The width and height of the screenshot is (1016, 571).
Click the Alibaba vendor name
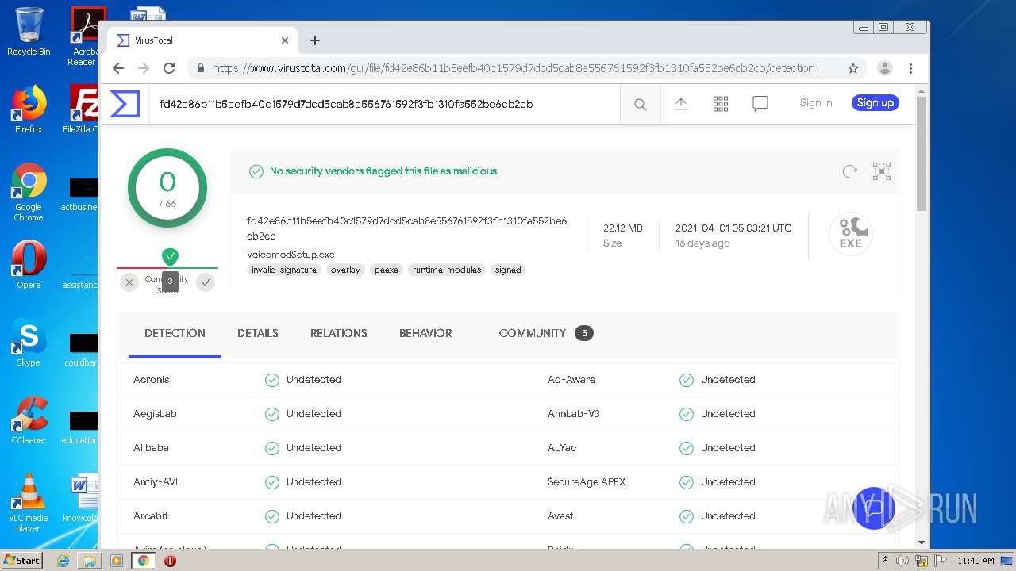click(151, 448)
